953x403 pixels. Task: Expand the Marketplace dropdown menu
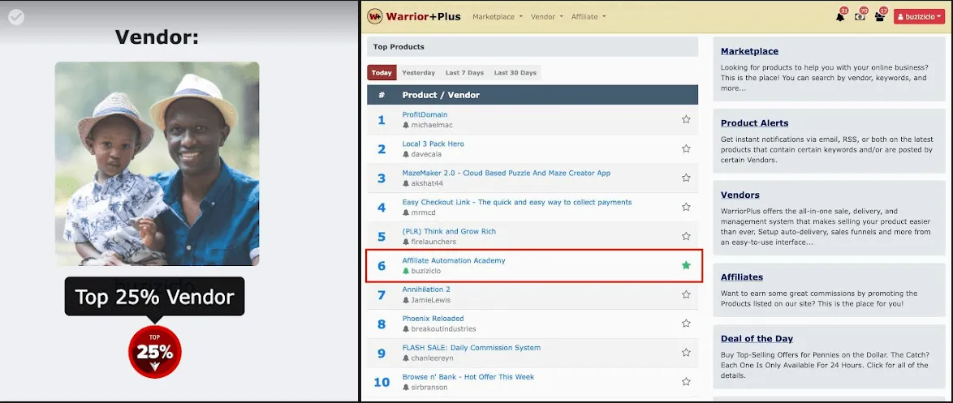497,17
